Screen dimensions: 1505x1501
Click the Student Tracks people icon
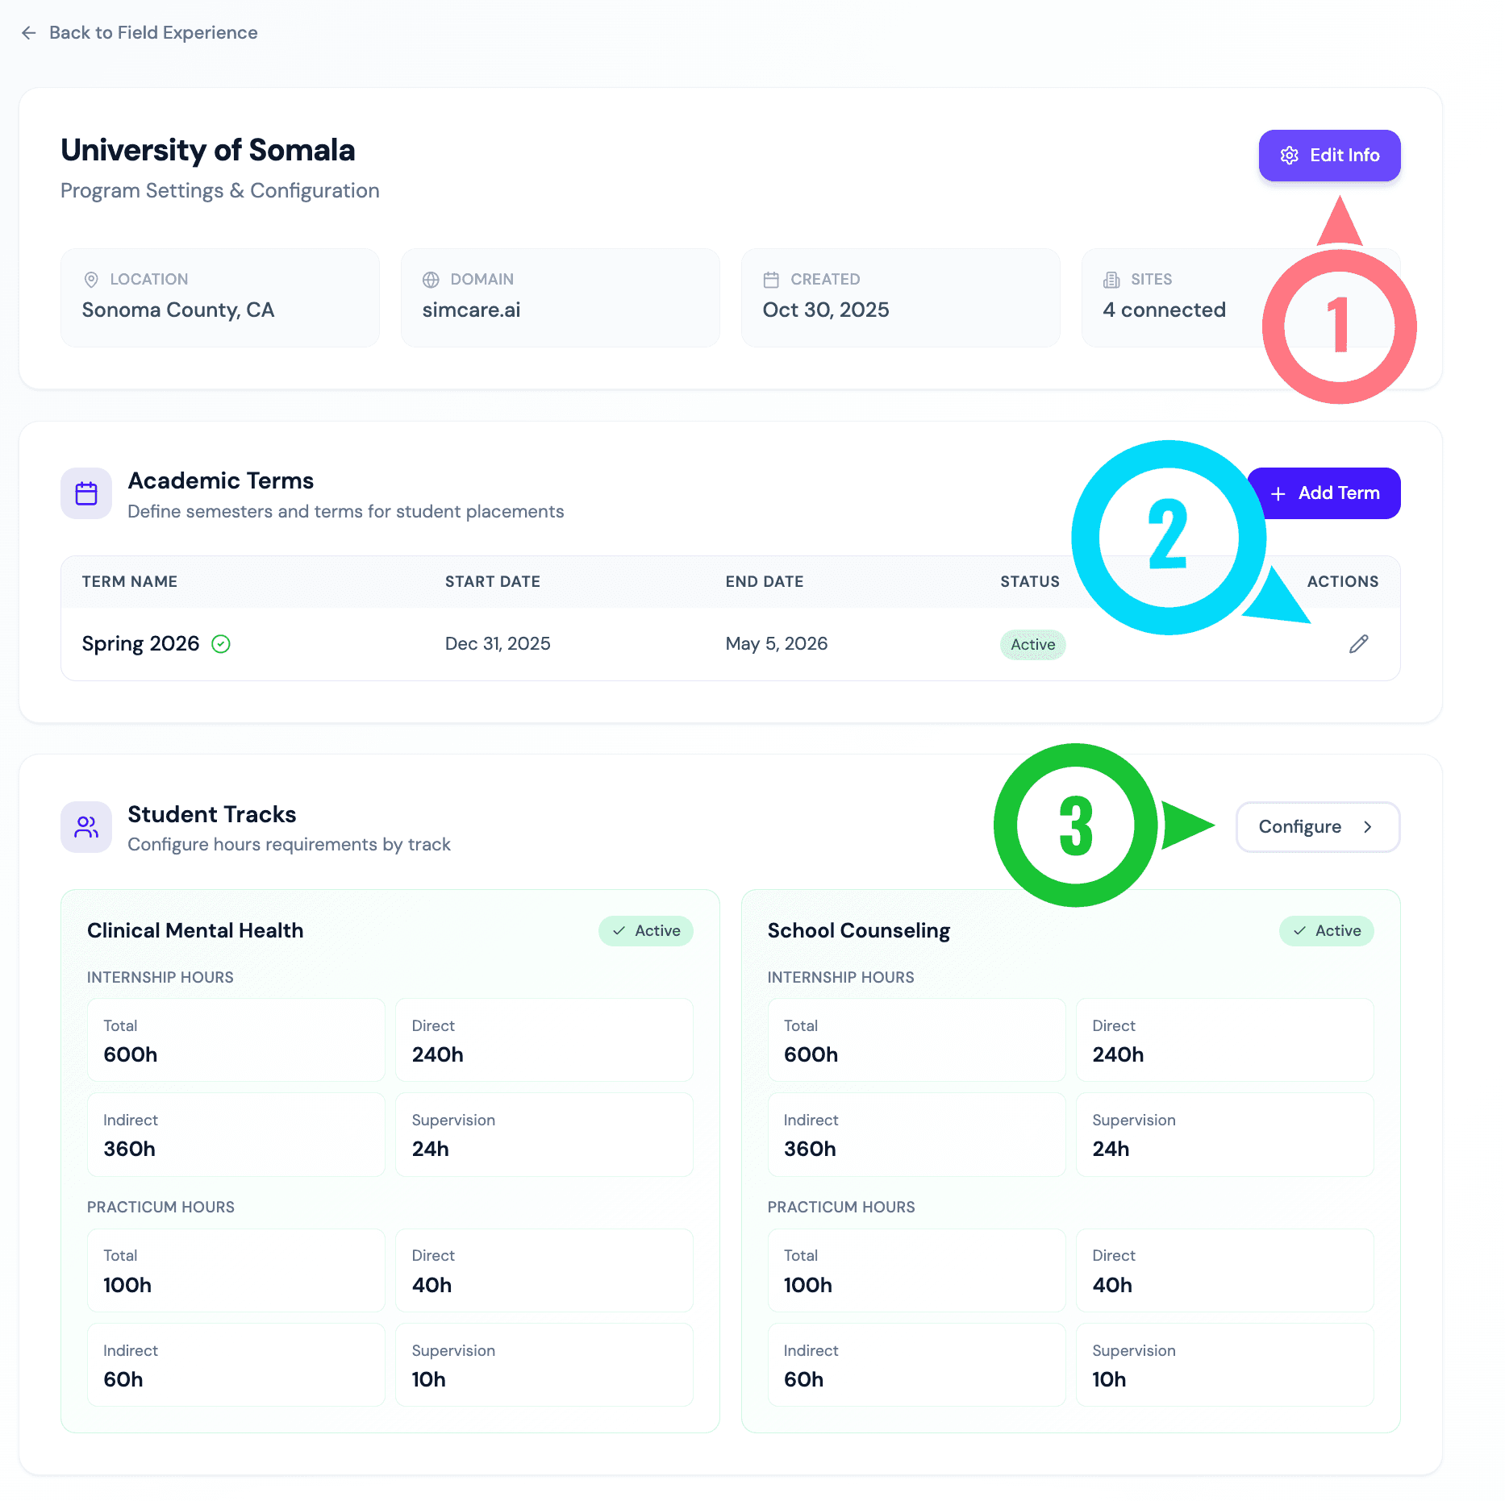click(x=86, y=827)
